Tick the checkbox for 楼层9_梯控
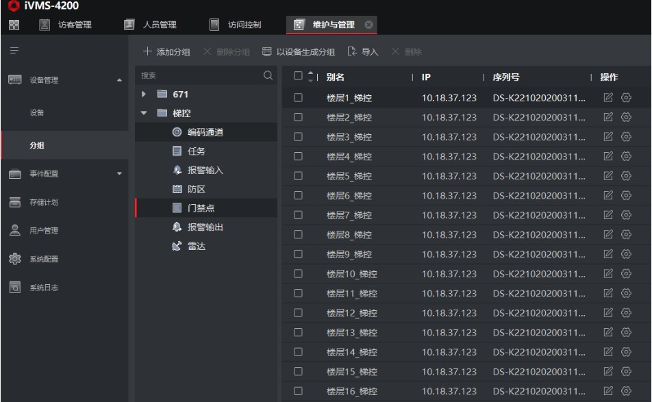 click(x=298, y=254)
